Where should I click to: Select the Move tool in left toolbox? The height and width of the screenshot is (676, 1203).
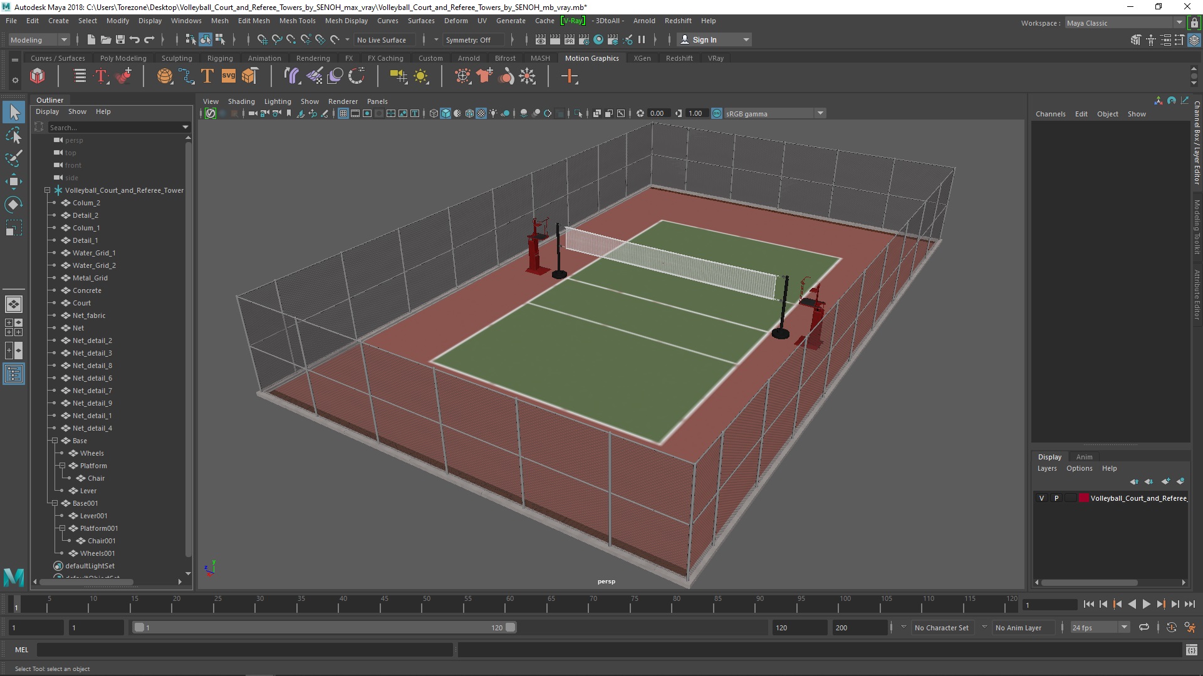click(x=13, y=182)
